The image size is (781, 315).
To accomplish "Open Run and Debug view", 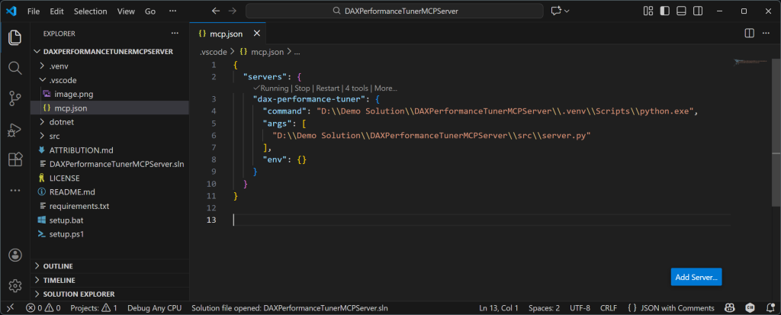I will (14, 129).
